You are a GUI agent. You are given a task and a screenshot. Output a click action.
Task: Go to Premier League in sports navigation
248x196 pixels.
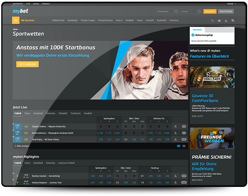pyautogui.click(x=88, y=20)
